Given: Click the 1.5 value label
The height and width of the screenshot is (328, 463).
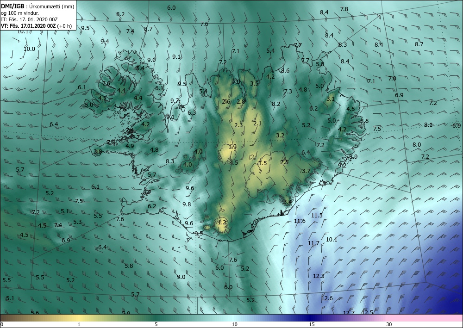Looking at the screenshot, I should (263, 163).
